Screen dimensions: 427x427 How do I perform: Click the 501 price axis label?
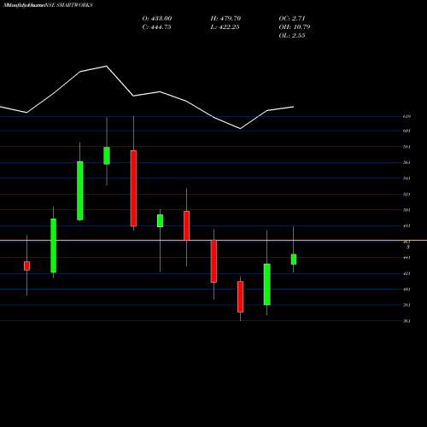(x=407, y=210)
